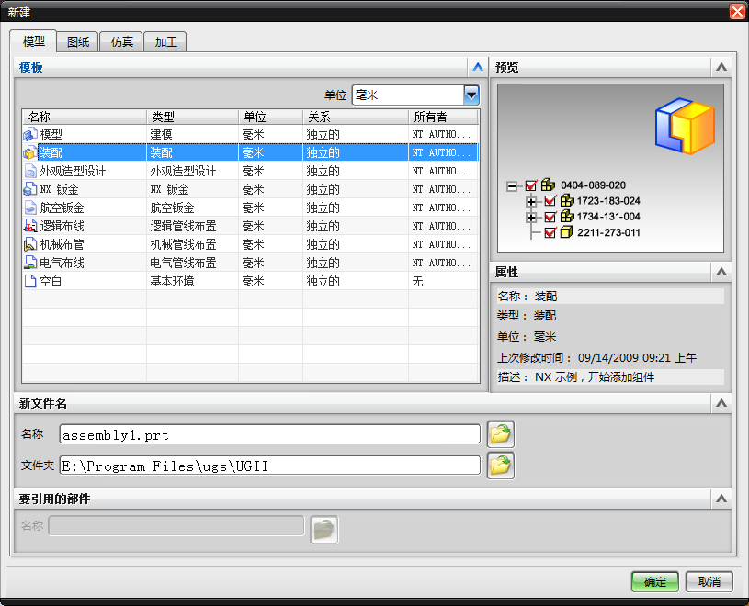Switch to the 图纸 tab
749x606 pixels.
point(77,41)
